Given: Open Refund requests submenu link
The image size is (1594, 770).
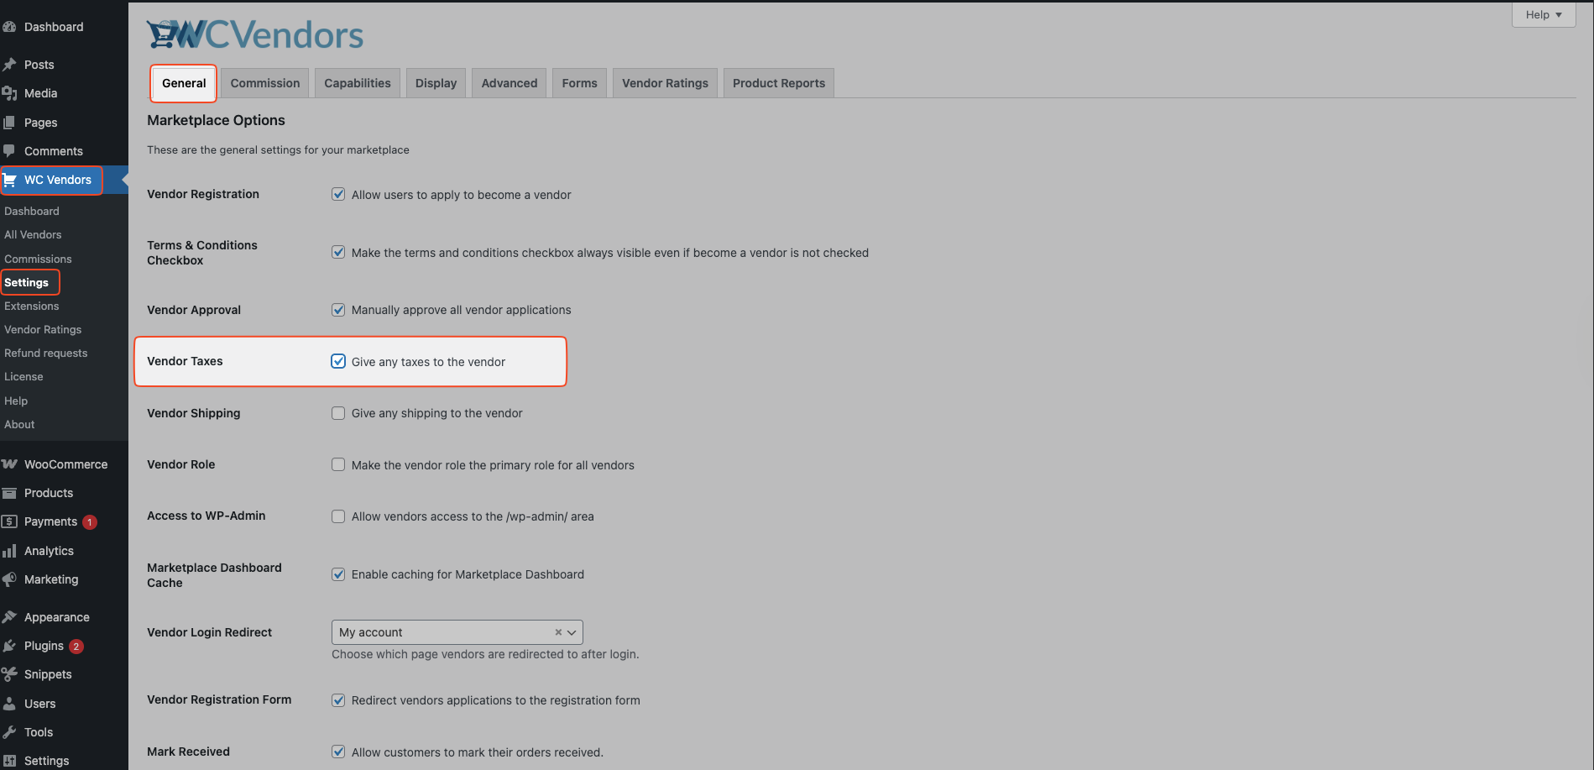Looking at the screenshot, I should 46,353.
